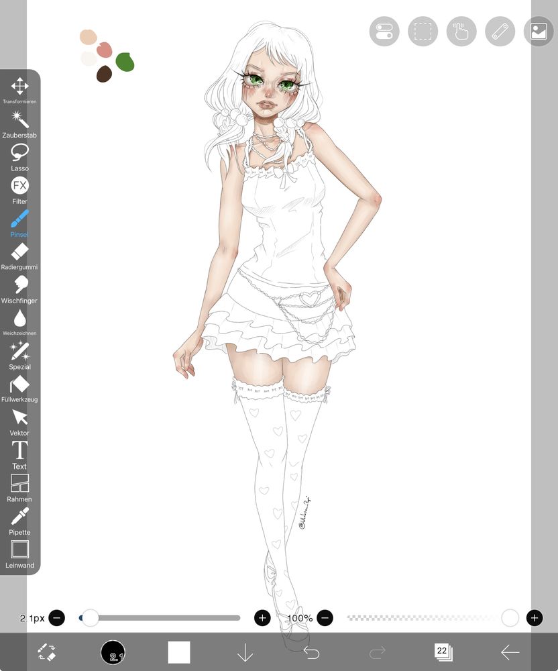Tap the down arrow to hide toolbar

coord(245,652)
